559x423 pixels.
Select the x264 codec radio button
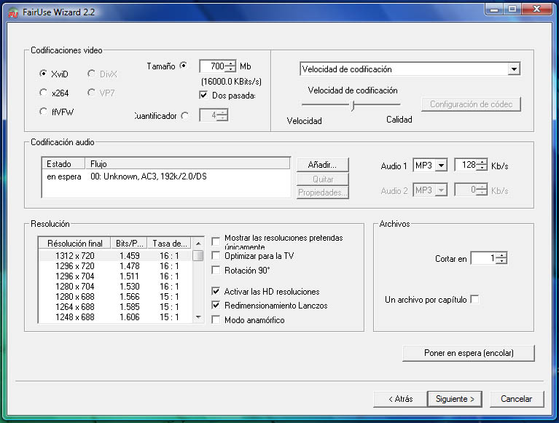[x=43, y=93]
